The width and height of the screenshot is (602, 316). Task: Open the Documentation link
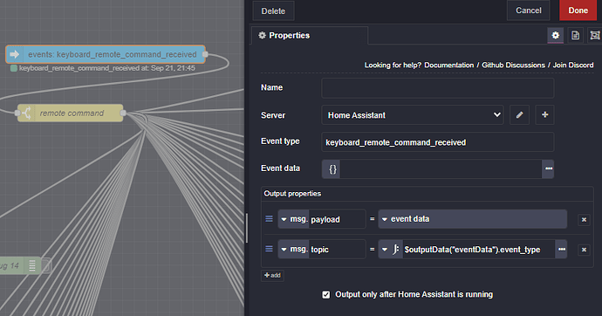click(x=448, y=65)
